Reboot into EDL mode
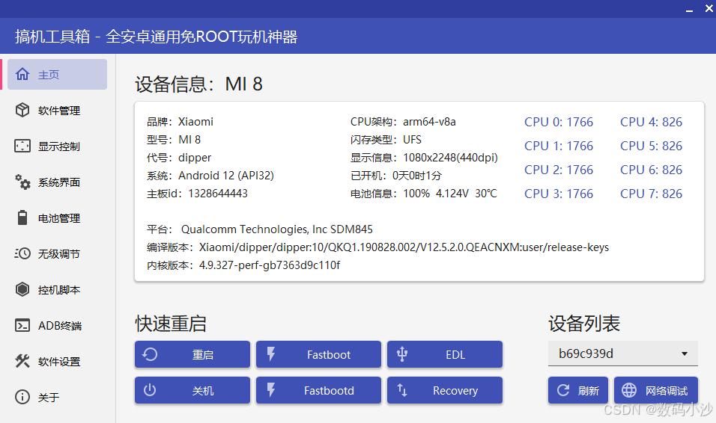Viewport: 716px width, 423px height. coord(445,354)
